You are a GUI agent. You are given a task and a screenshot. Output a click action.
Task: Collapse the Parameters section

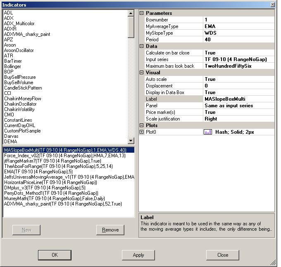pos(142,13)
